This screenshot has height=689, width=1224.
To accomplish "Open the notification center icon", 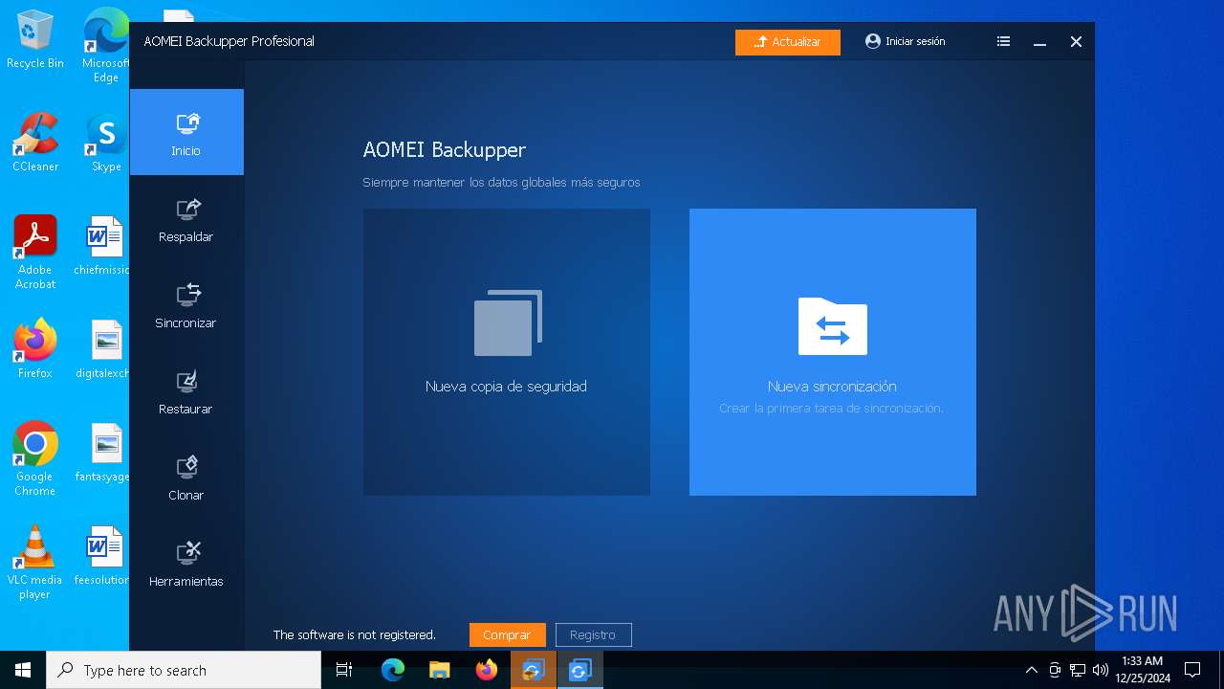I will tap(1192, 670).
